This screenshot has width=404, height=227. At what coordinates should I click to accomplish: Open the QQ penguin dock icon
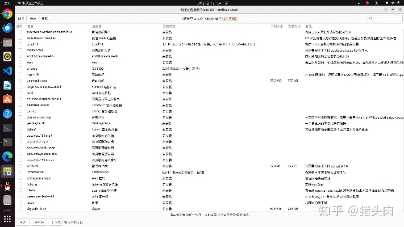(7, 186)
